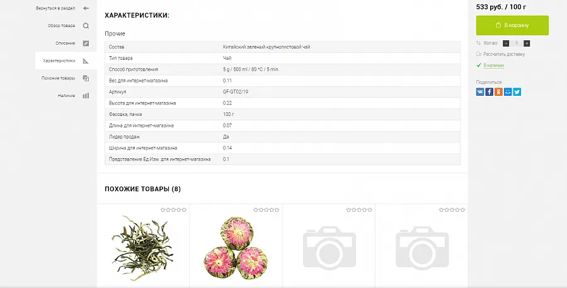
Task: Rate the green tea leaves product with stars
Action: click(174, 210)
